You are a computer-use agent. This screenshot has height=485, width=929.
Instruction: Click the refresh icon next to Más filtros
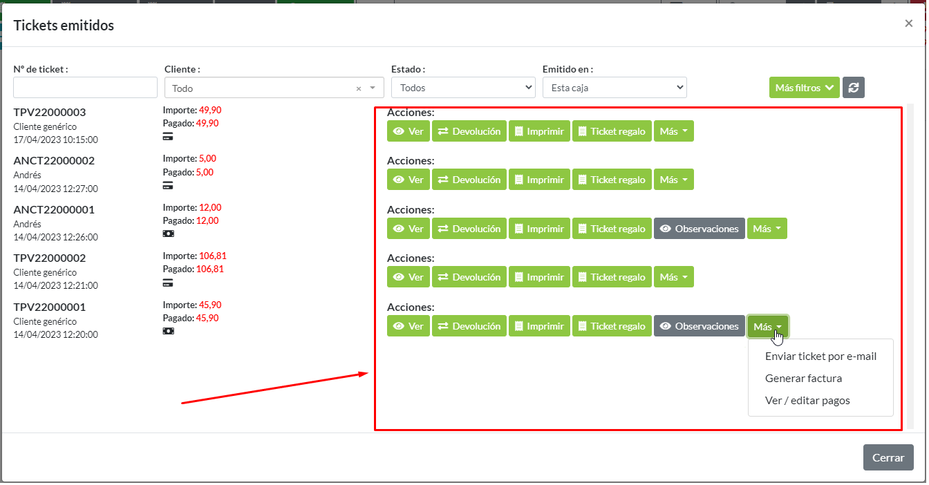tap(853, 88)
